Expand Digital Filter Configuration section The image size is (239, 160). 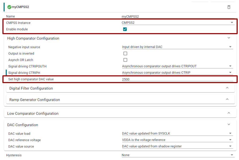click(227, 88)
